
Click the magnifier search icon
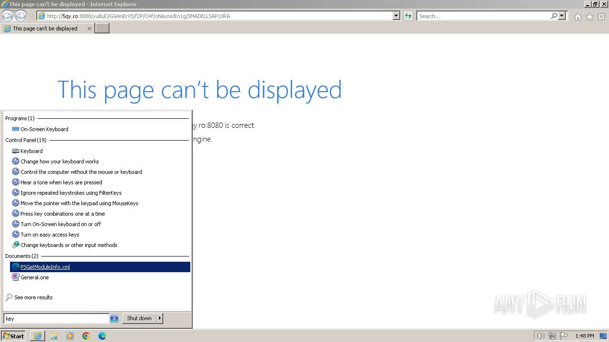(x=554, y=16)
